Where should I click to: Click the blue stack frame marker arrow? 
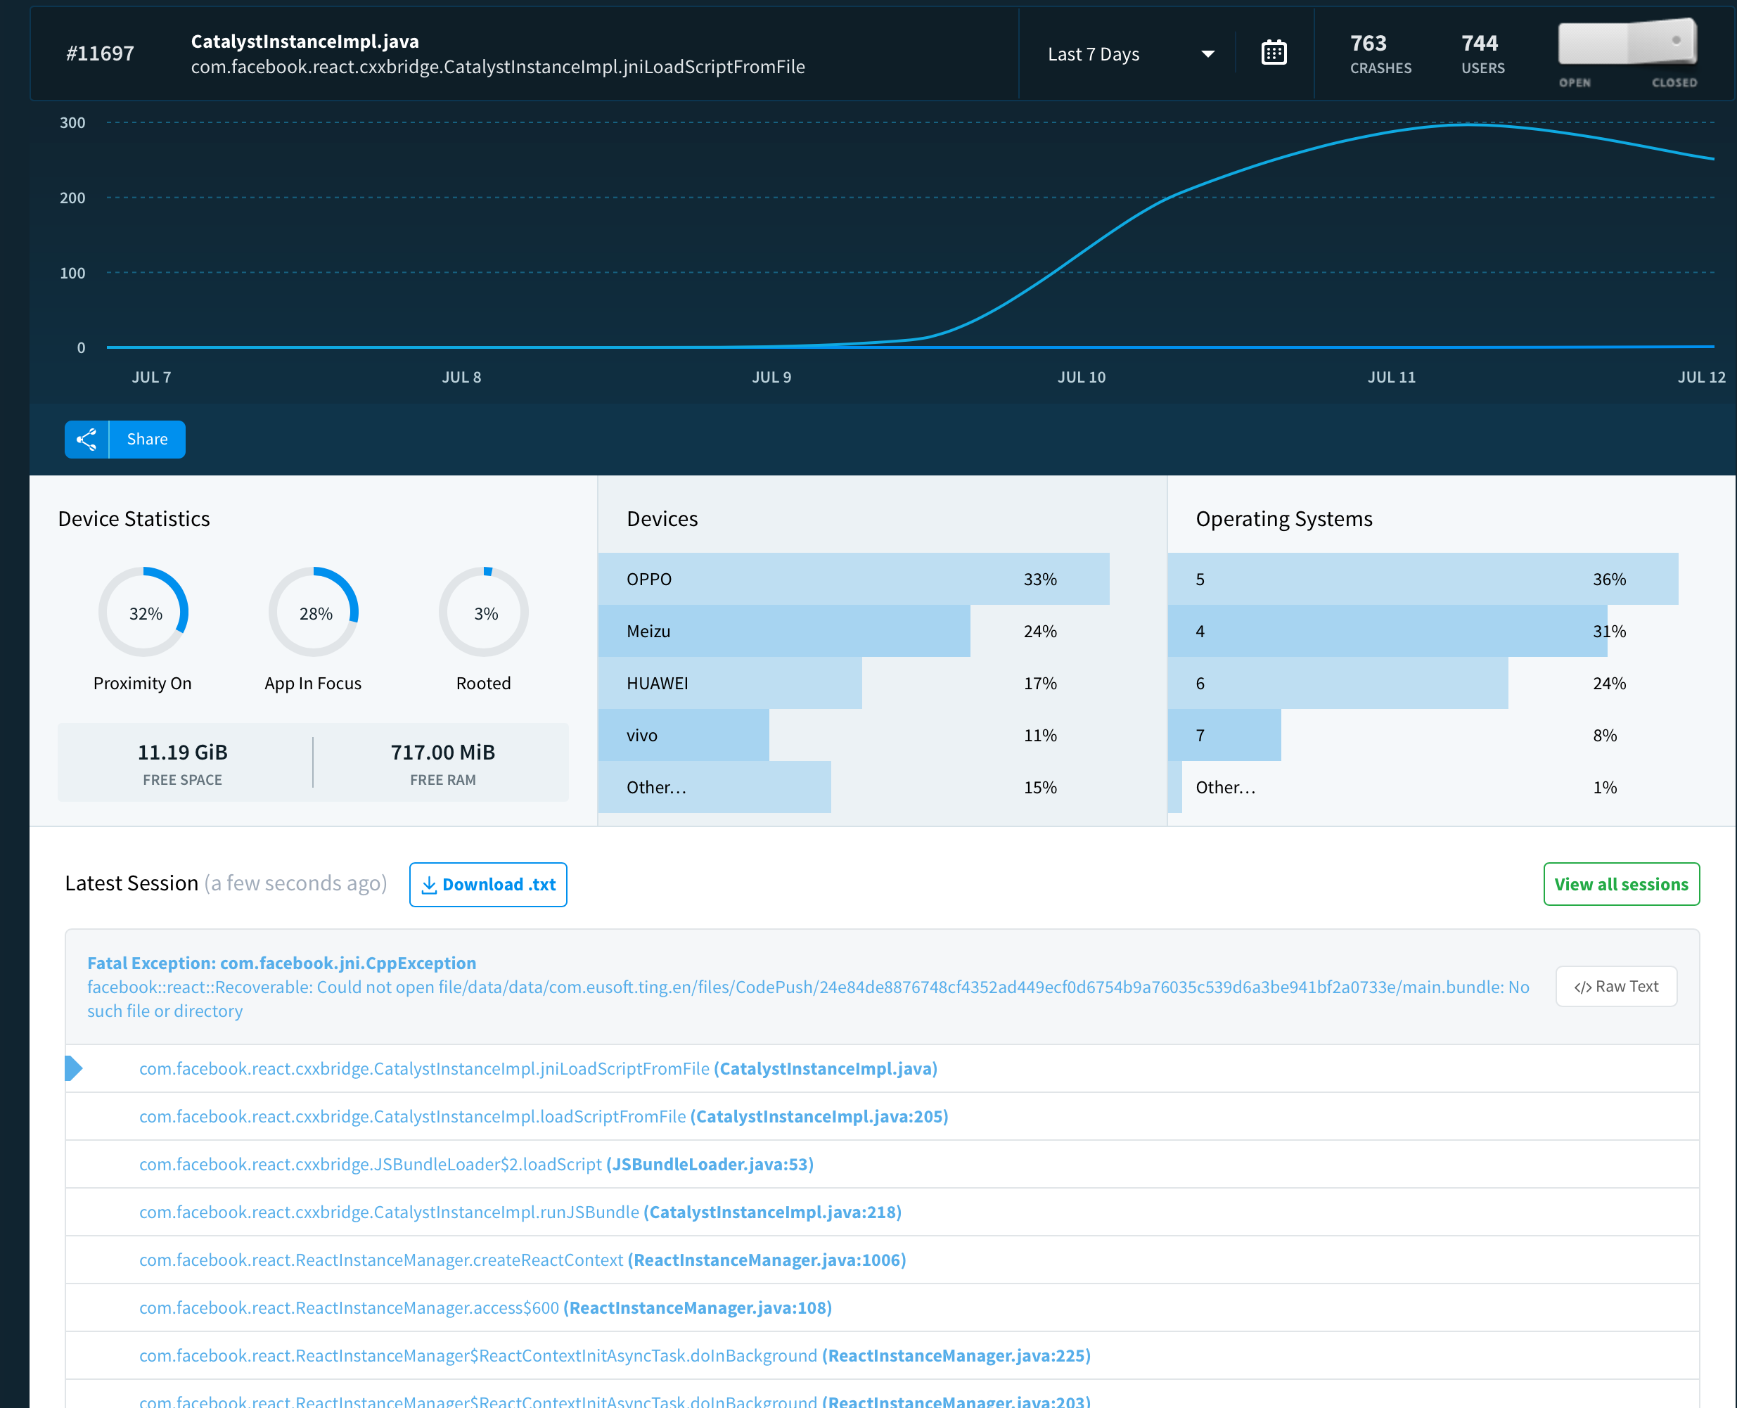(x=74, y=1068)
